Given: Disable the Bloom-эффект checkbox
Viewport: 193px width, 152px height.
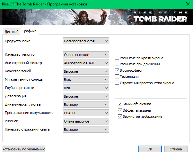Looking at the screenshot, I should tap(117, 70).
